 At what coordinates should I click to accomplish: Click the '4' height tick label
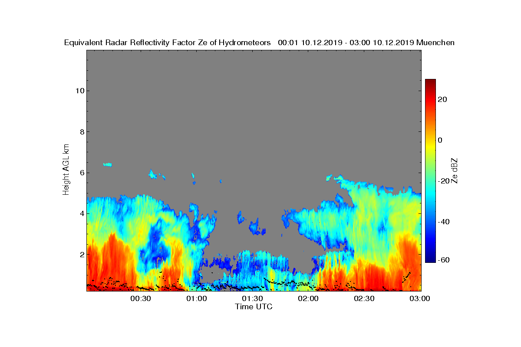coord(81,213)
